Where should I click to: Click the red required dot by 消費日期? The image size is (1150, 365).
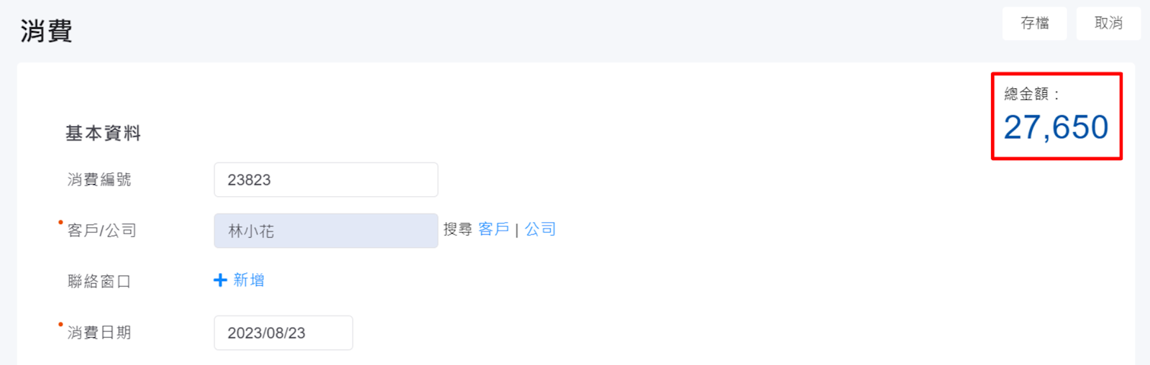(x=60, y=325)
